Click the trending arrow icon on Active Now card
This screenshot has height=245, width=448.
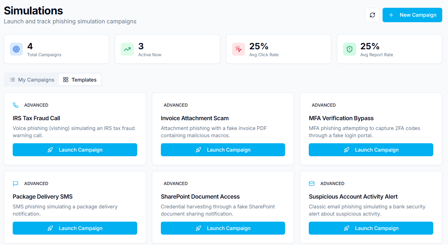coord(127,49)
